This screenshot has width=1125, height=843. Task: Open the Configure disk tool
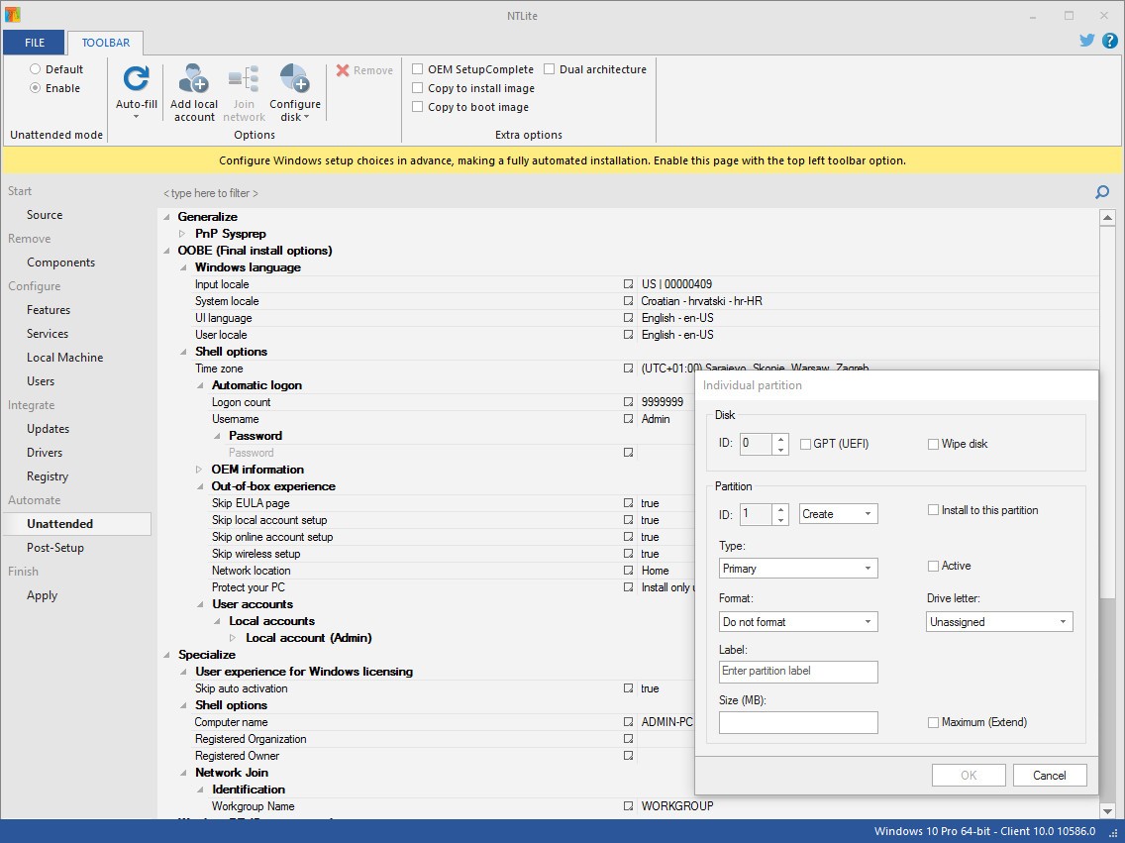coord(294,80)
